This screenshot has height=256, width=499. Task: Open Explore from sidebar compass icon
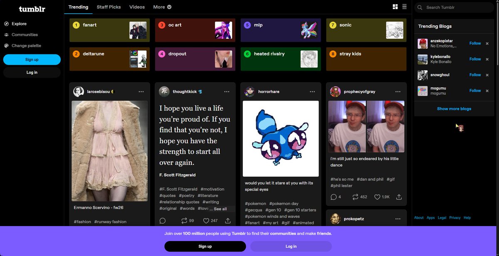coord(6,24)
